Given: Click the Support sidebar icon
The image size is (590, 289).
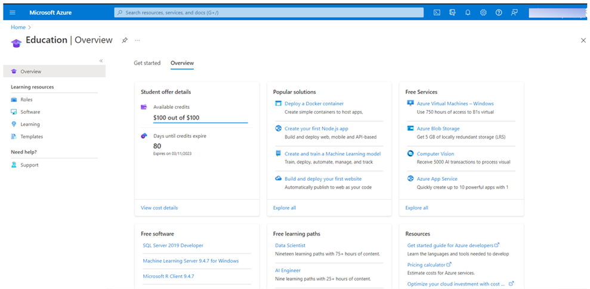Looking at the screenshot, I should click(14, 165).
